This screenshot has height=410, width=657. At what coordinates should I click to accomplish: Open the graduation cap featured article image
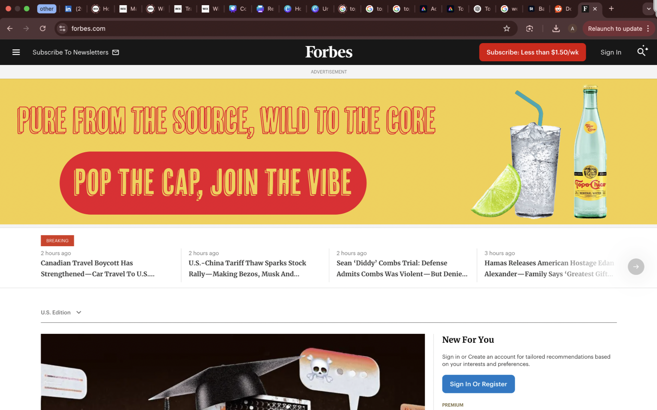[x=233, y=372]
